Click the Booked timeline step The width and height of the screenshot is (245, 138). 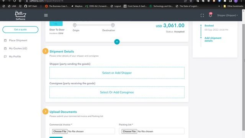click(209, 26)
